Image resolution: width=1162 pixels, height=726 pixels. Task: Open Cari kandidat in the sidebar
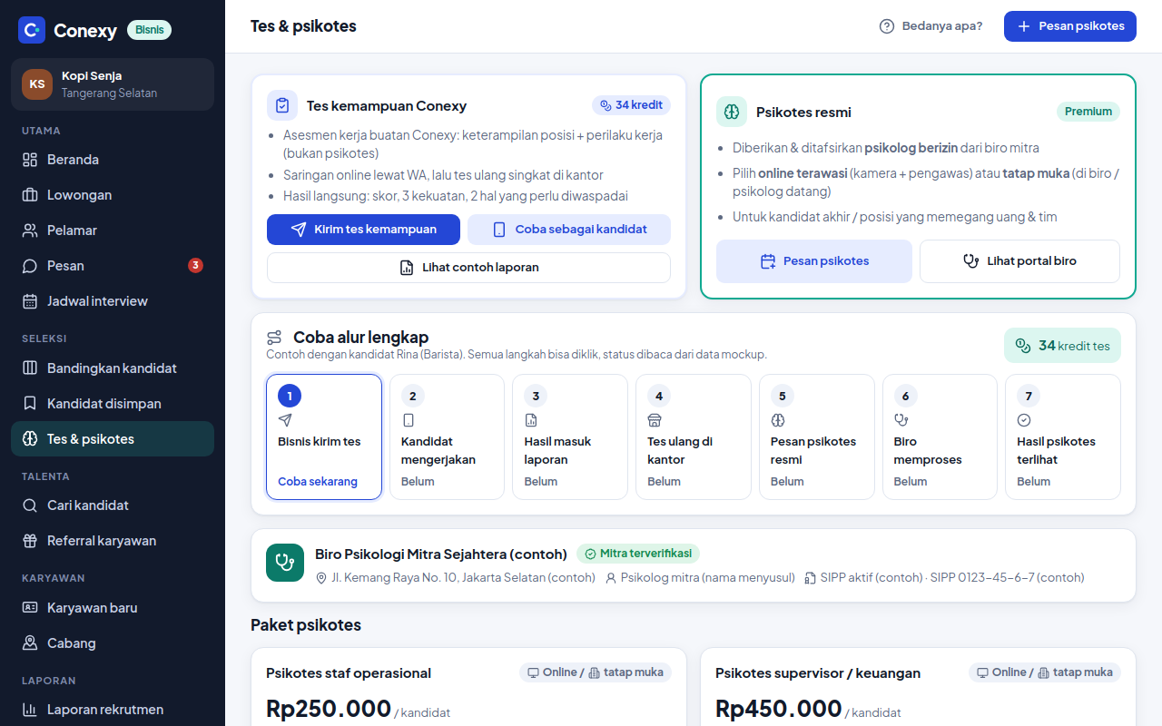(113, 505)
